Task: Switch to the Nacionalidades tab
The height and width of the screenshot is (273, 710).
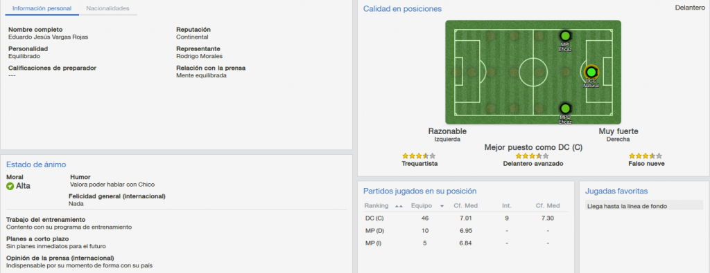Action: pos(107,8)
